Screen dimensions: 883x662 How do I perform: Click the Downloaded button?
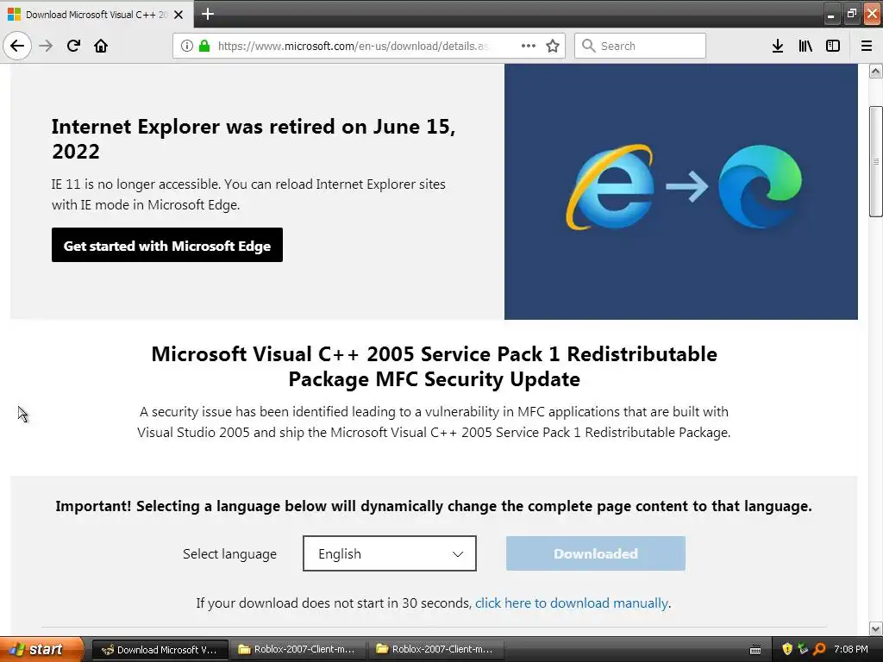[x=596, y=553]
